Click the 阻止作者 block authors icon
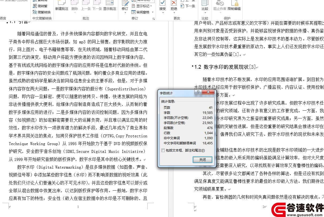 (220, 3)
